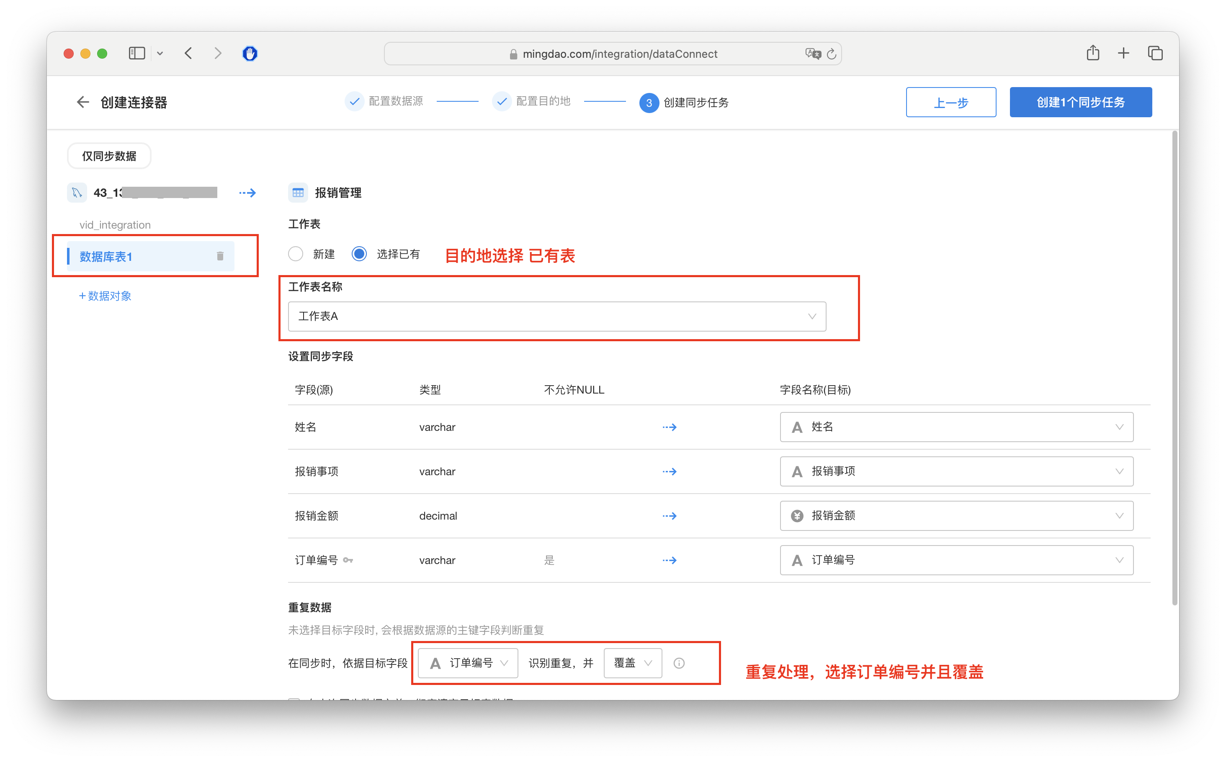Click the back arrow beside 创建连接器

82,102
